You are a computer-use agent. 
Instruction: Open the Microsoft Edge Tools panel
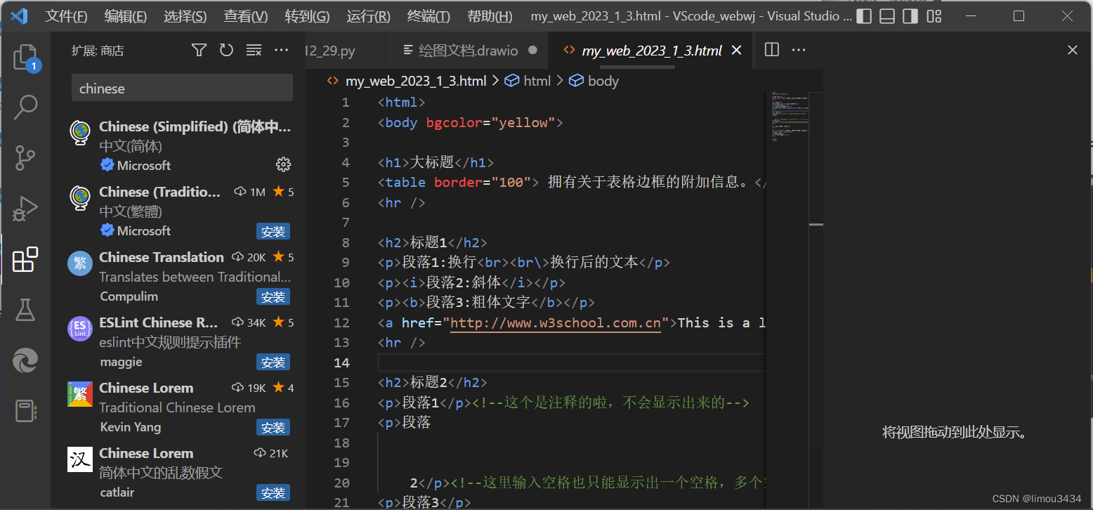tap(25, 360)
